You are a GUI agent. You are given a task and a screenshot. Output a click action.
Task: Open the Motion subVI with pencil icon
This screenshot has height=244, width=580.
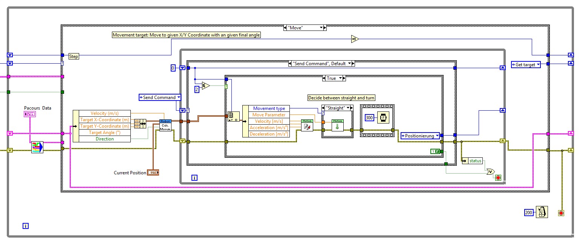(x=307, y=125)
